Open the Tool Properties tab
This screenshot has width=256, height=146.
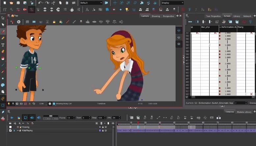coord(213,16)
